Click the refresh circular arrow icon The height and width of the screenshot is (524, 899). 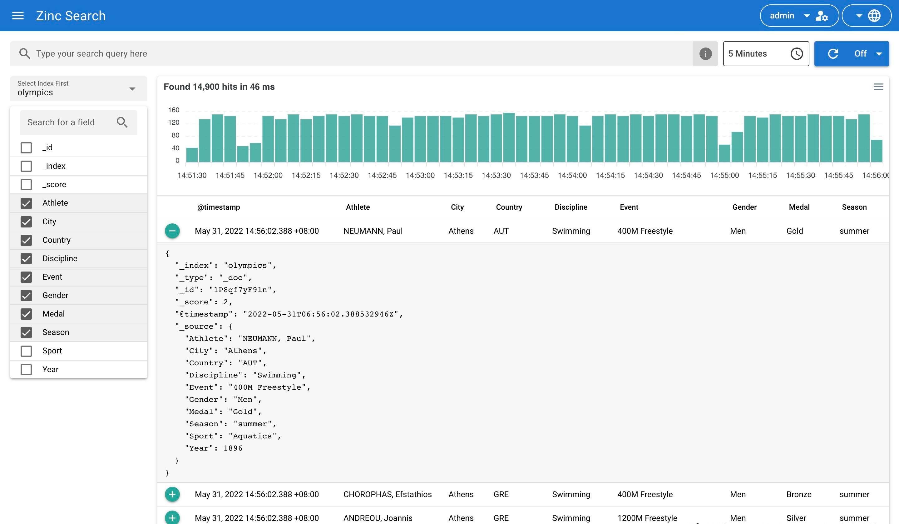coord(833,53)
